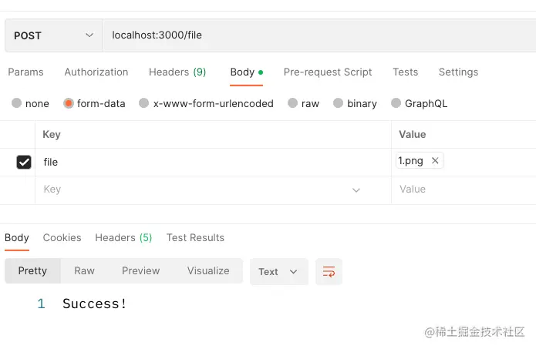The width and height of the screenshot is (536, 349).
Task: Switch to the request Params tab
Action: pyautogui.click(x=25, y=72)
